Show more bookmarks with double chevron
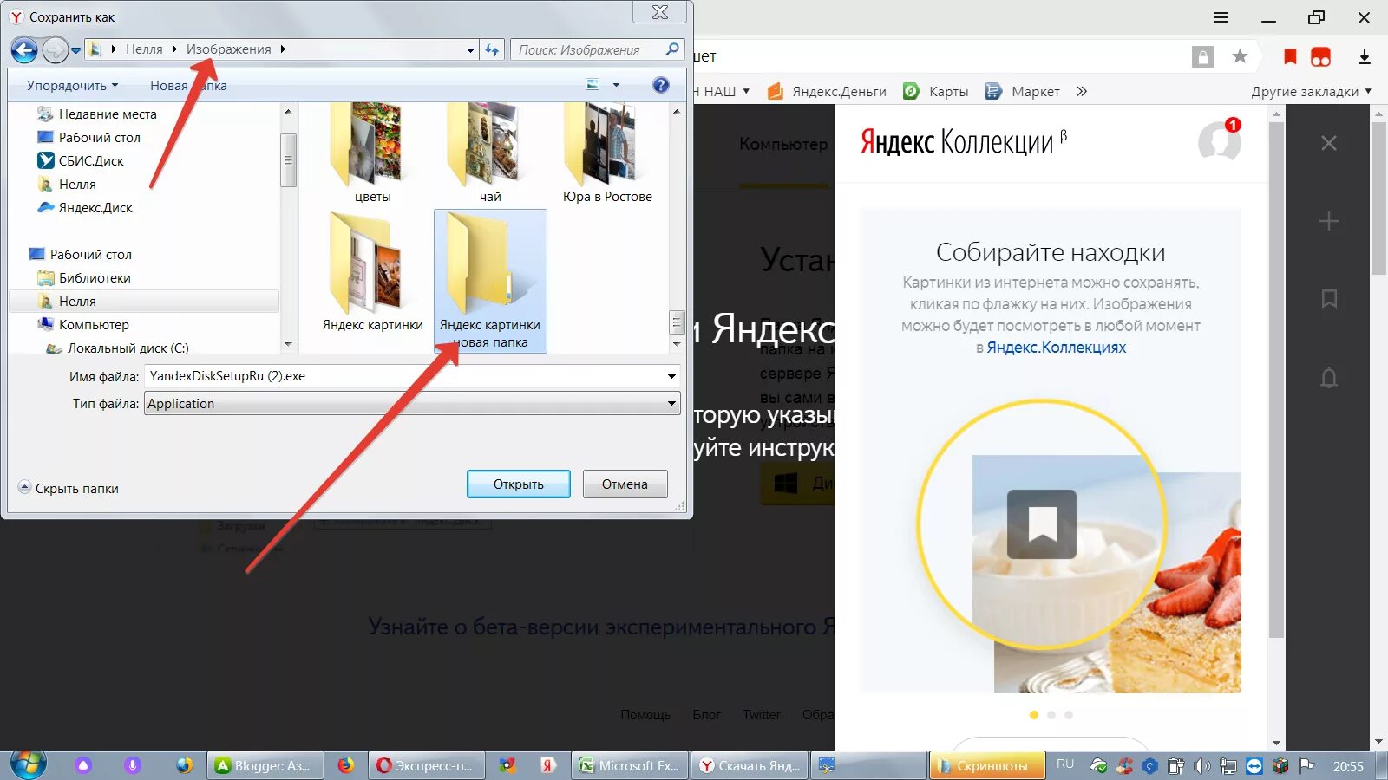Image resolution: width=1388 pixels, height=780 pixels. [1082, 91]
